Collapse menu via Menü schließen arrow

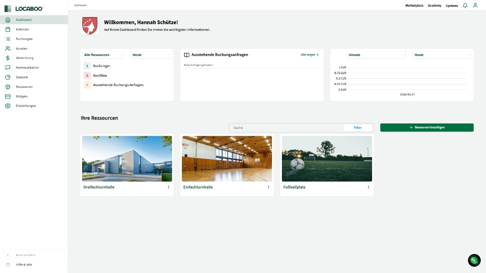[8, 255]
